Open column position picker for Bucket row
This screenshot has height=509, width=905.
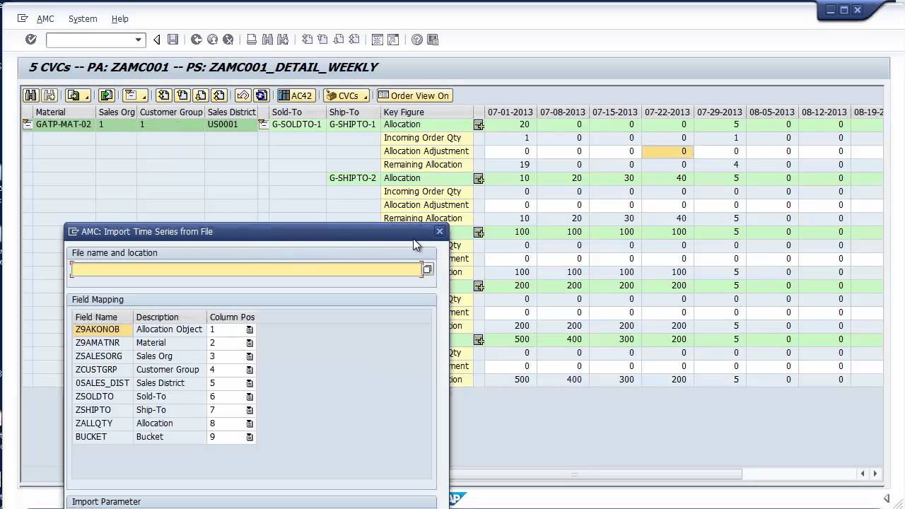pos(250,437)
